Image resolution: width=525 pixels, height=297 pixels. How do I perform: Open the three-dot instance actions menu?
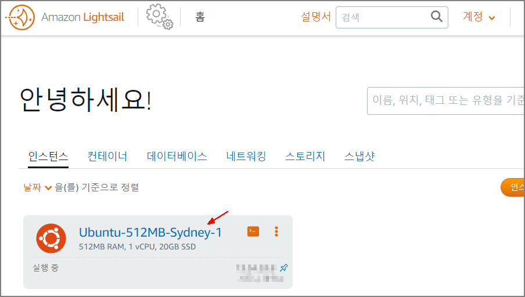coord(276,231)
